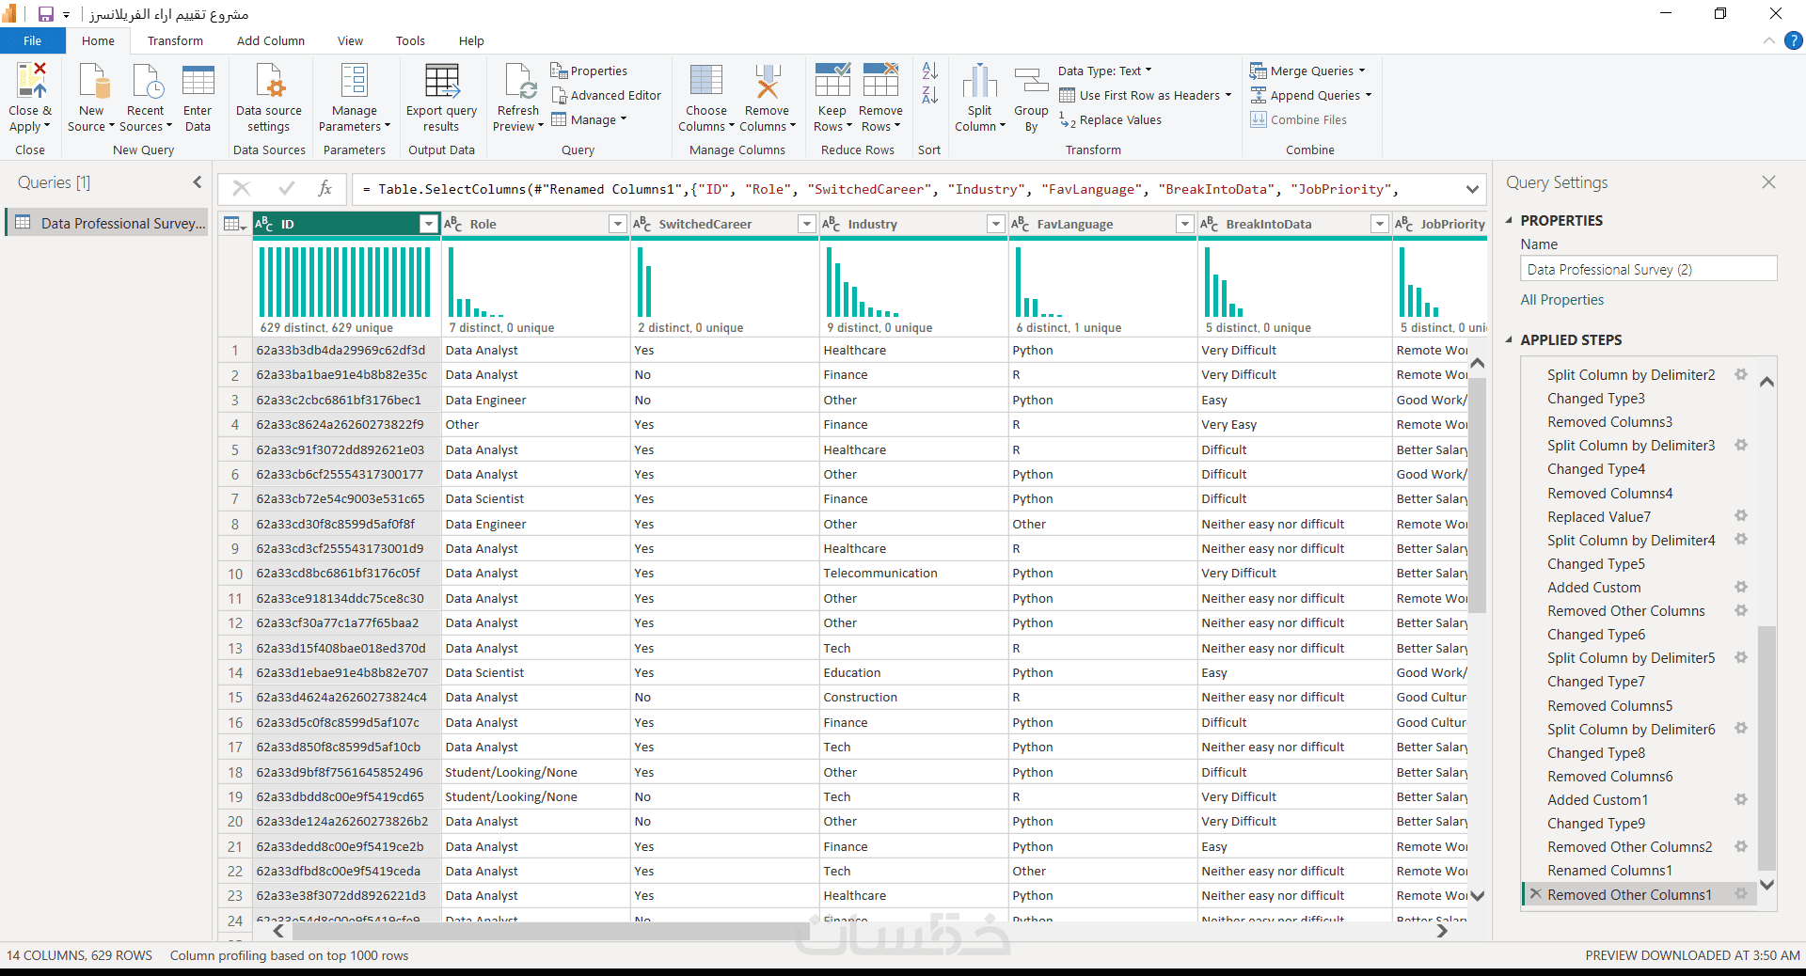Click the Split Column icon
Screen dimensions: 1806x976
click(979, 83)
